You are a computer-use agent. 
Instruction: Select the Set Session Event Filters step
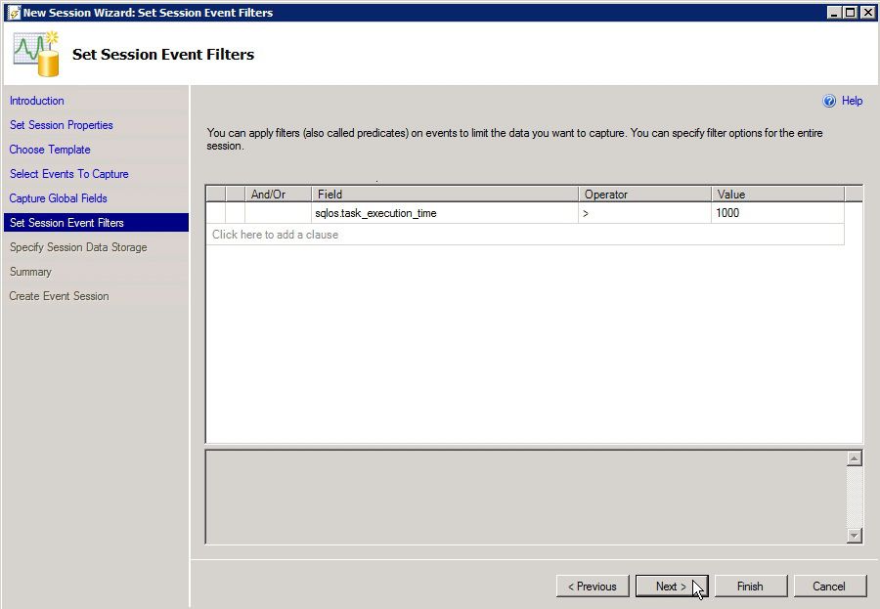tap(96, 223)
